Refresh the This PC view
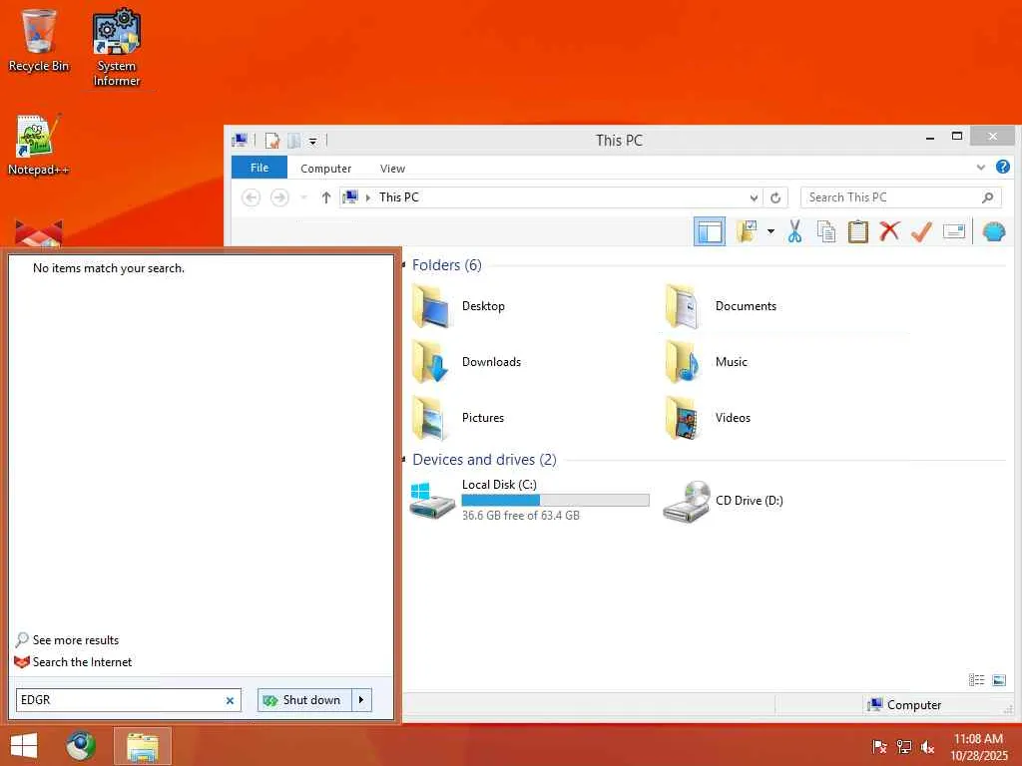This screenshot has width=1022, height=766. point(774,197)
